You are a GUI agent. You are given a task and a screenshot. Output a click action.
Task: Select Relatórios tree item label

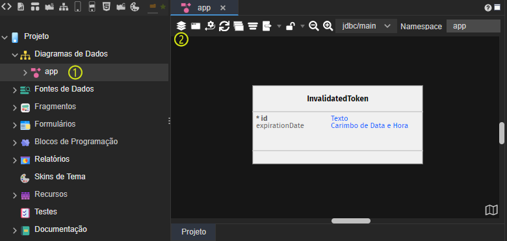click(x=52, y=159)
